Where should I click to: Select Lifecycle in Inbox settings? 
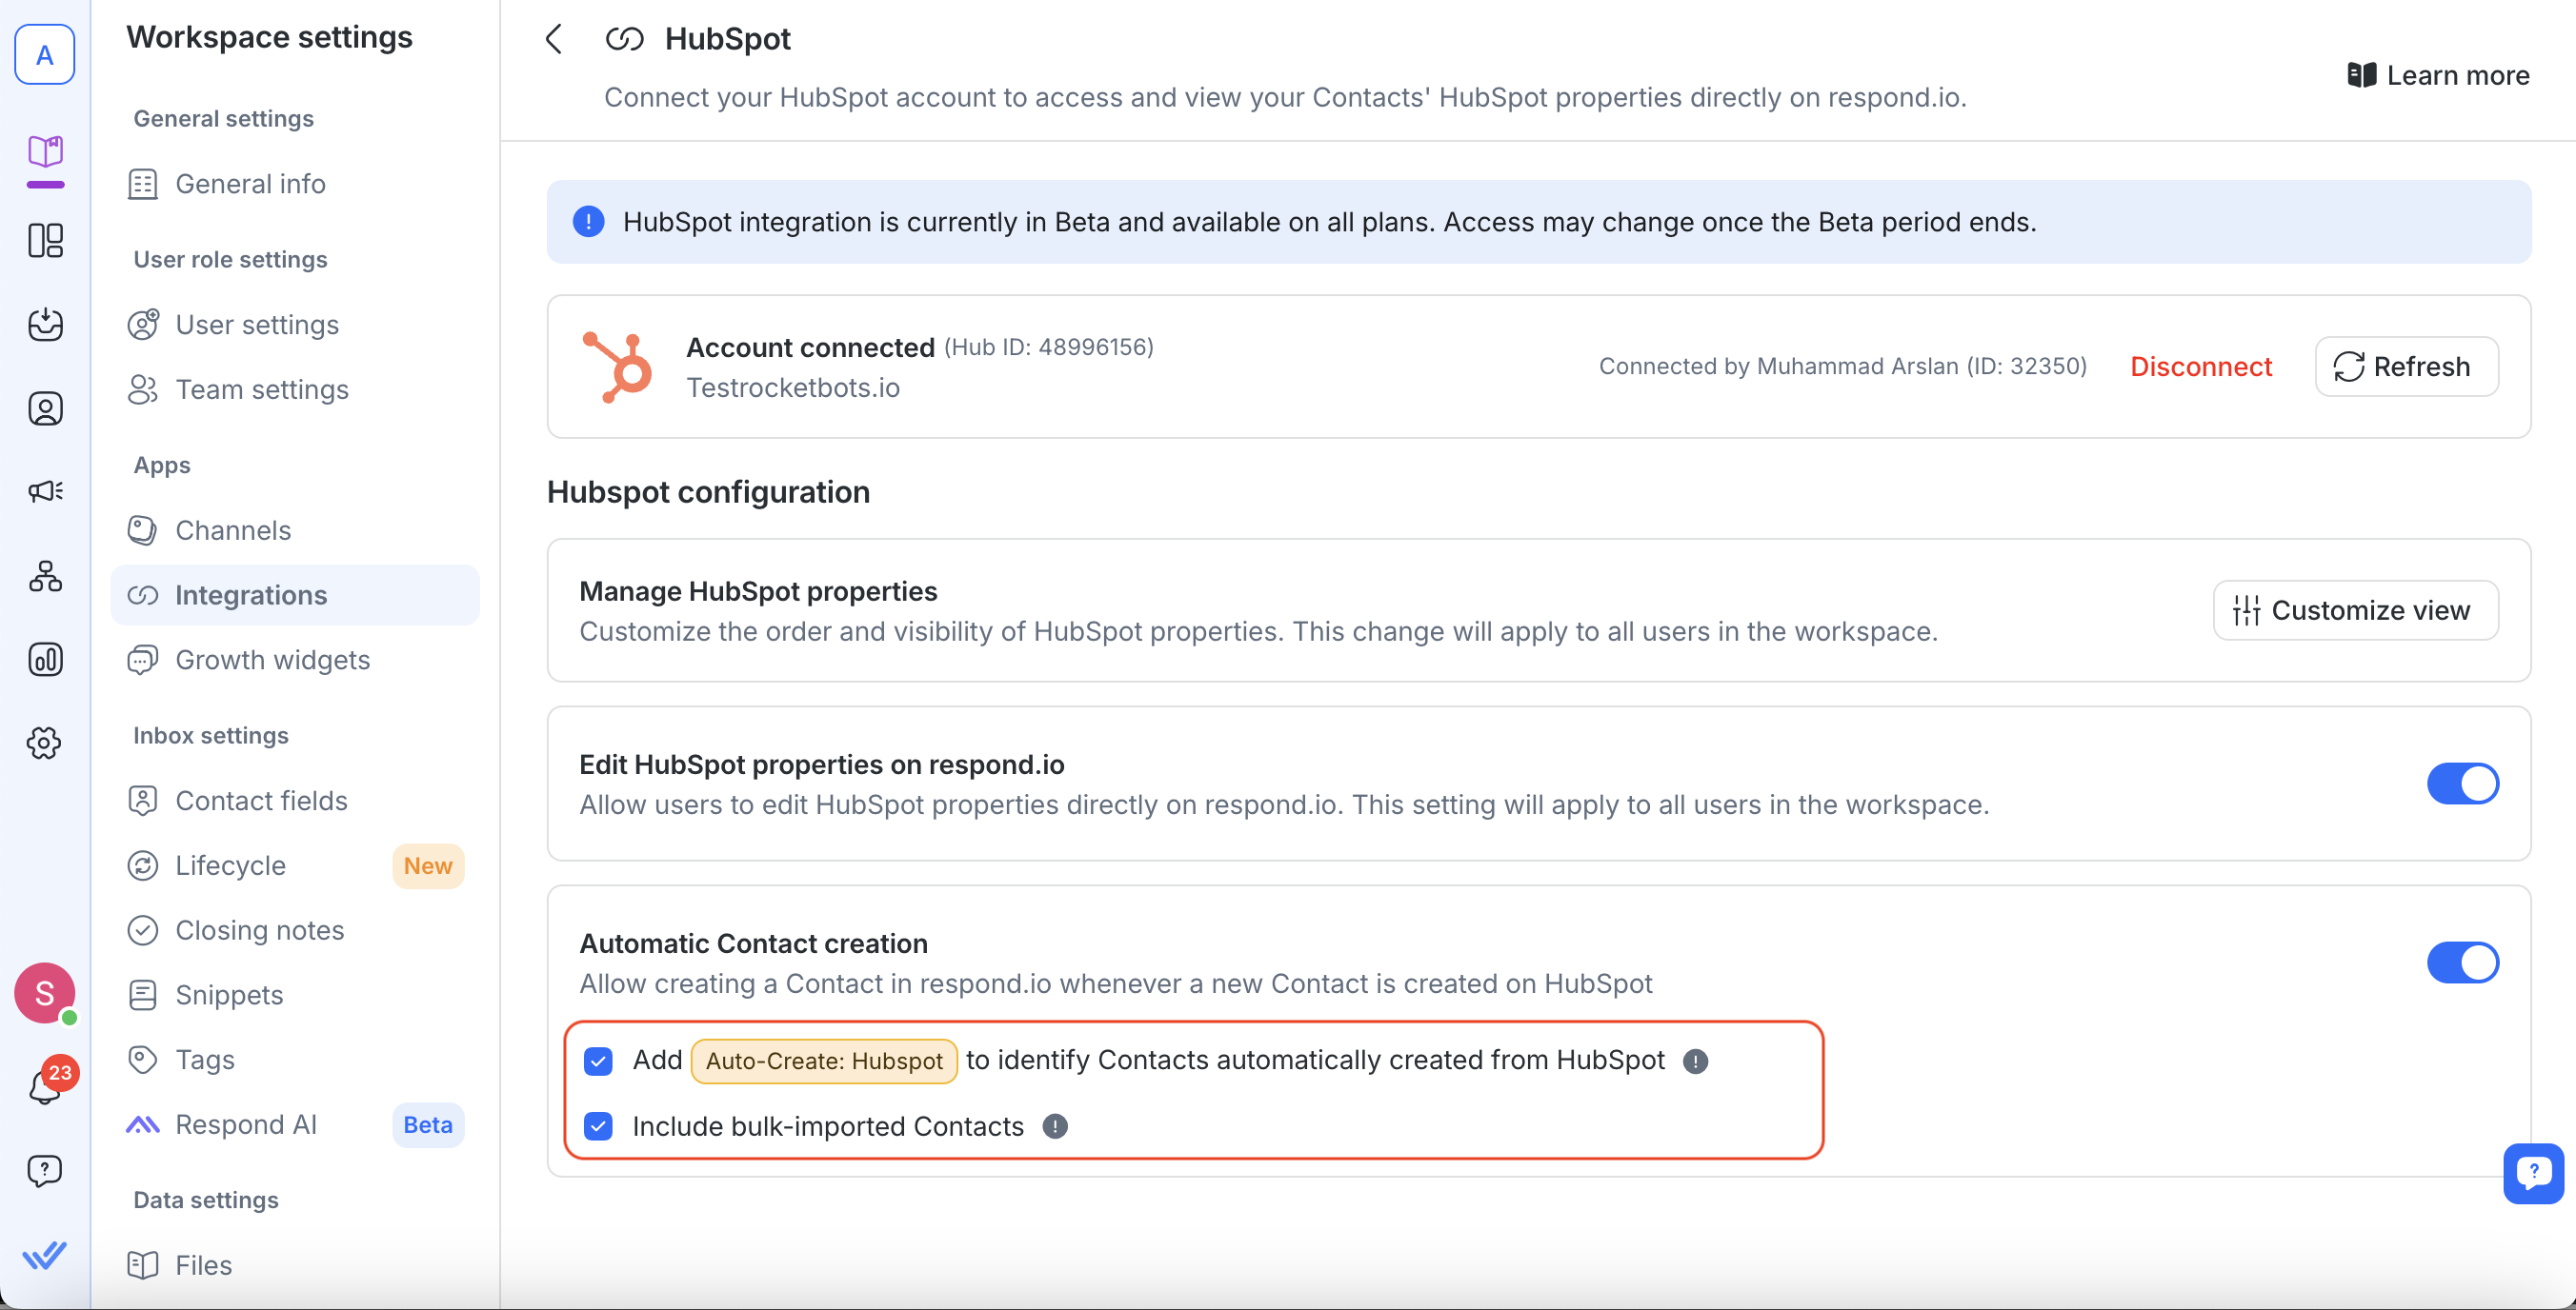[230, 865]
